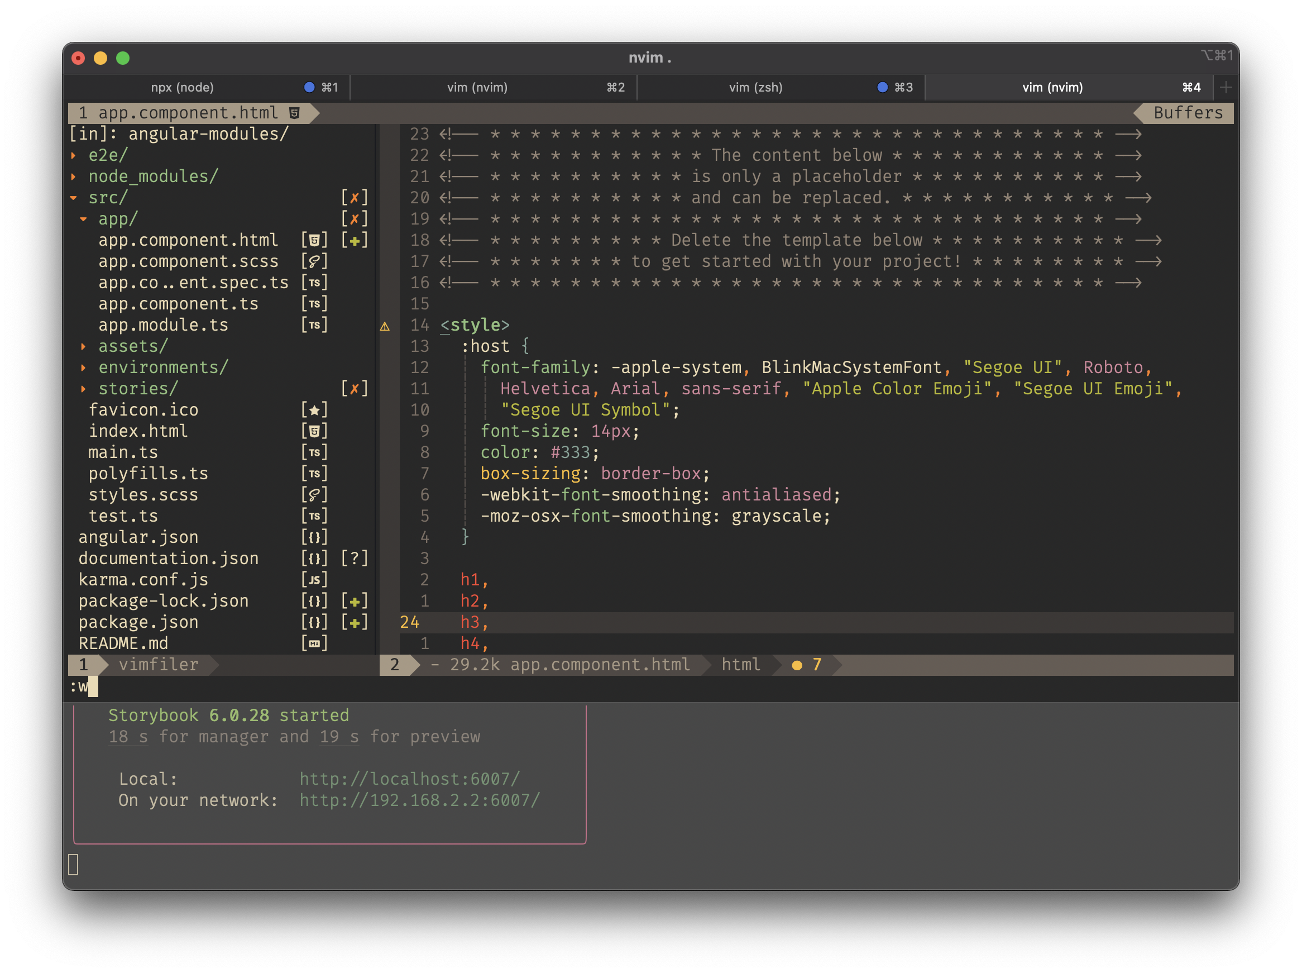The height and width of the screenshot is (973, 1302).
Task: Click the question mark icon beside documentation.json
Action: (x=355, y=559)
